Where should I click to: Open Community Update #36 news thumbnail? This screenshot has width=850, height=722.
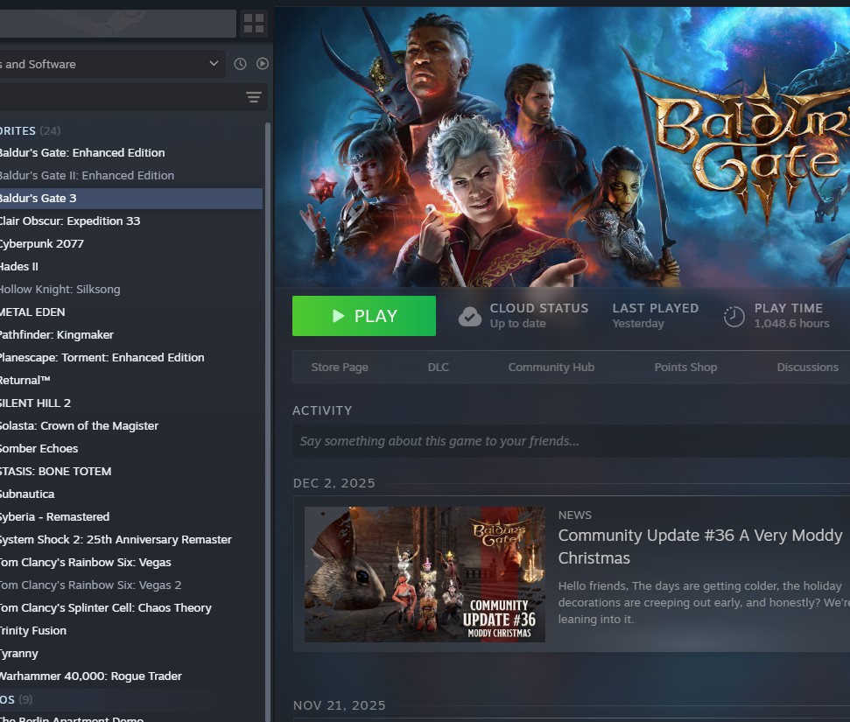[x=425, y=575]
